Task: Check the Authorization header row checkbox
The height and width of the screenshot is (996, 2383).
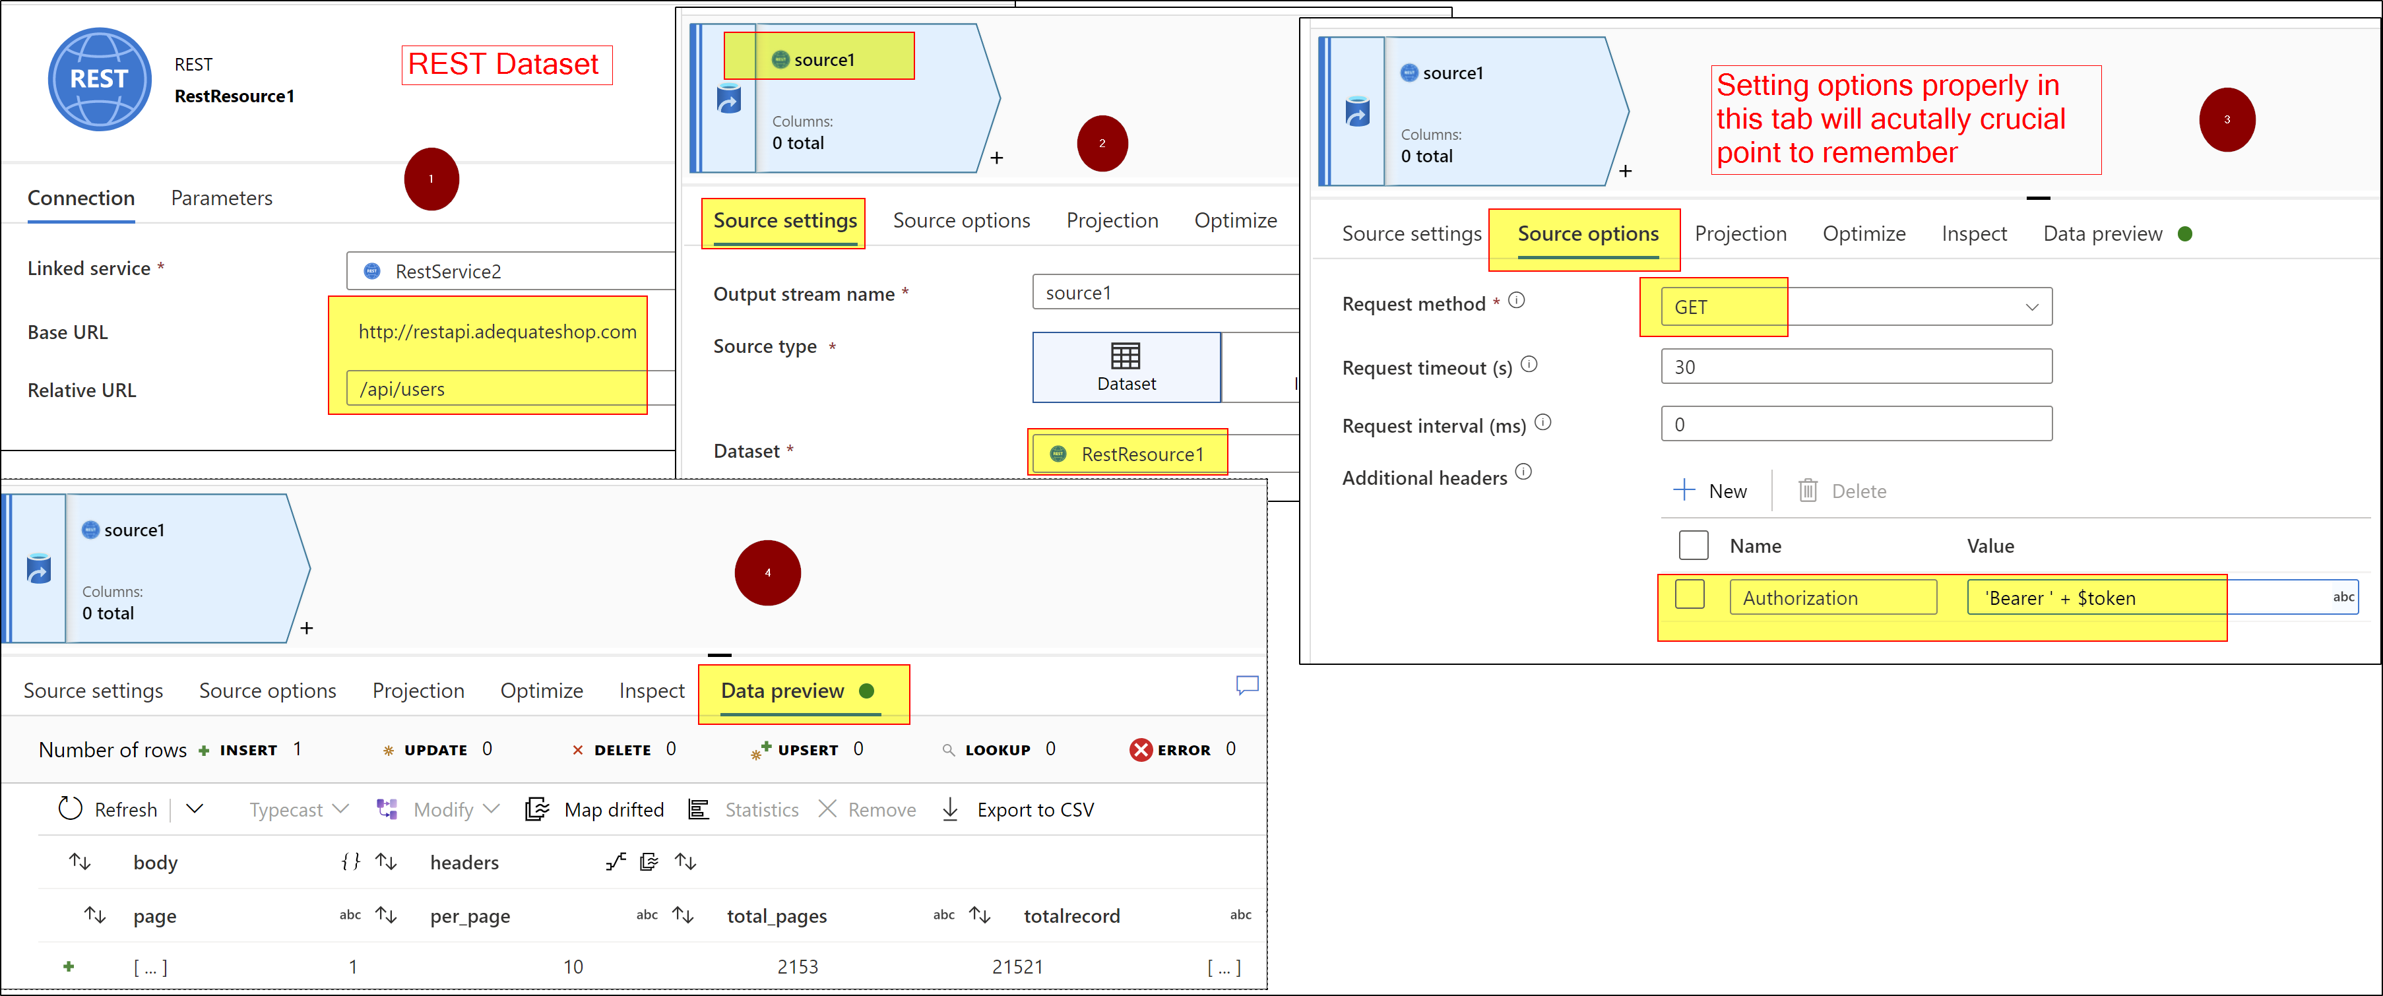Action: click(x=1689, y=595)
